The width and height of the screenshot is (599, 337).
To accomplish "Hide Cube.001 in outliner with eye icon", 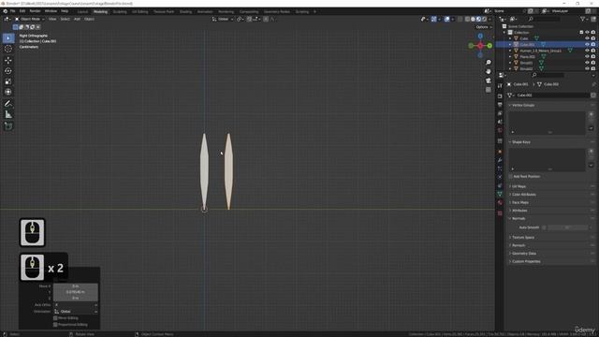I will point(587,44).
